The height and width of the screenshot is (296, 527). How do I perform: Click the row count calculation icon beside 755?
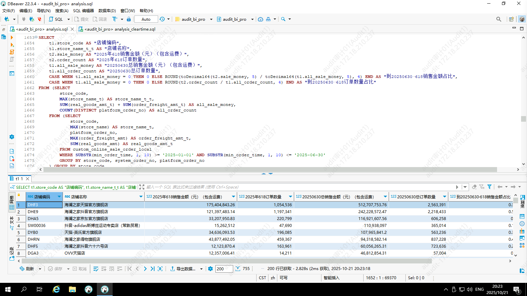tap(238, 269)
